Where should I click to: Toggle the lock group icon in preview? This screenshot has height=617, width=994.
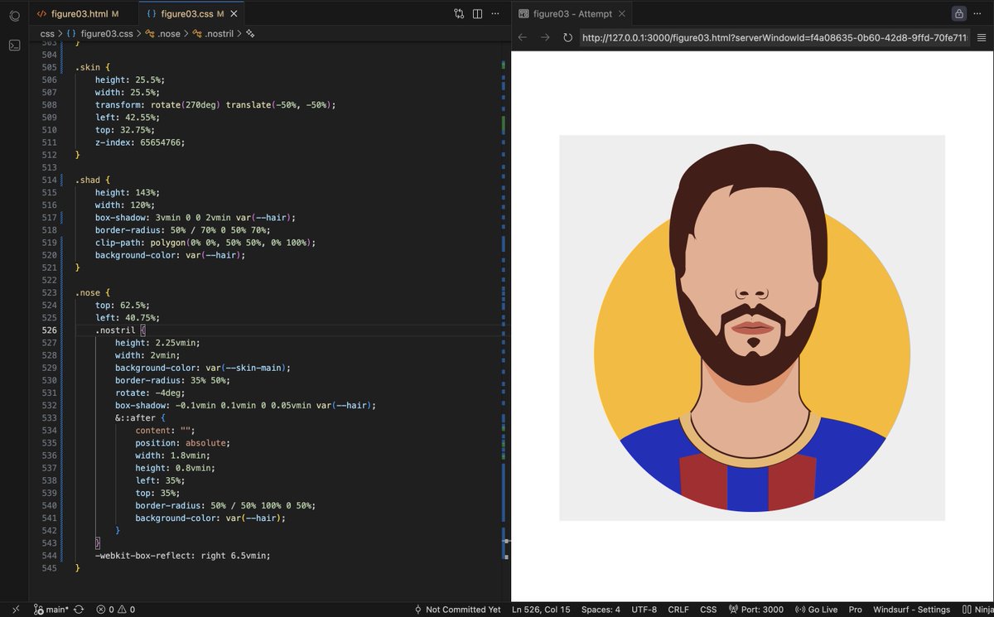958,14
